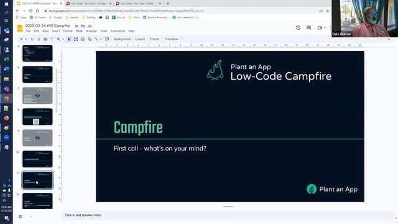Collapse the filmstrip panel arrow
The image size is (398, 224).
(30, 217)
